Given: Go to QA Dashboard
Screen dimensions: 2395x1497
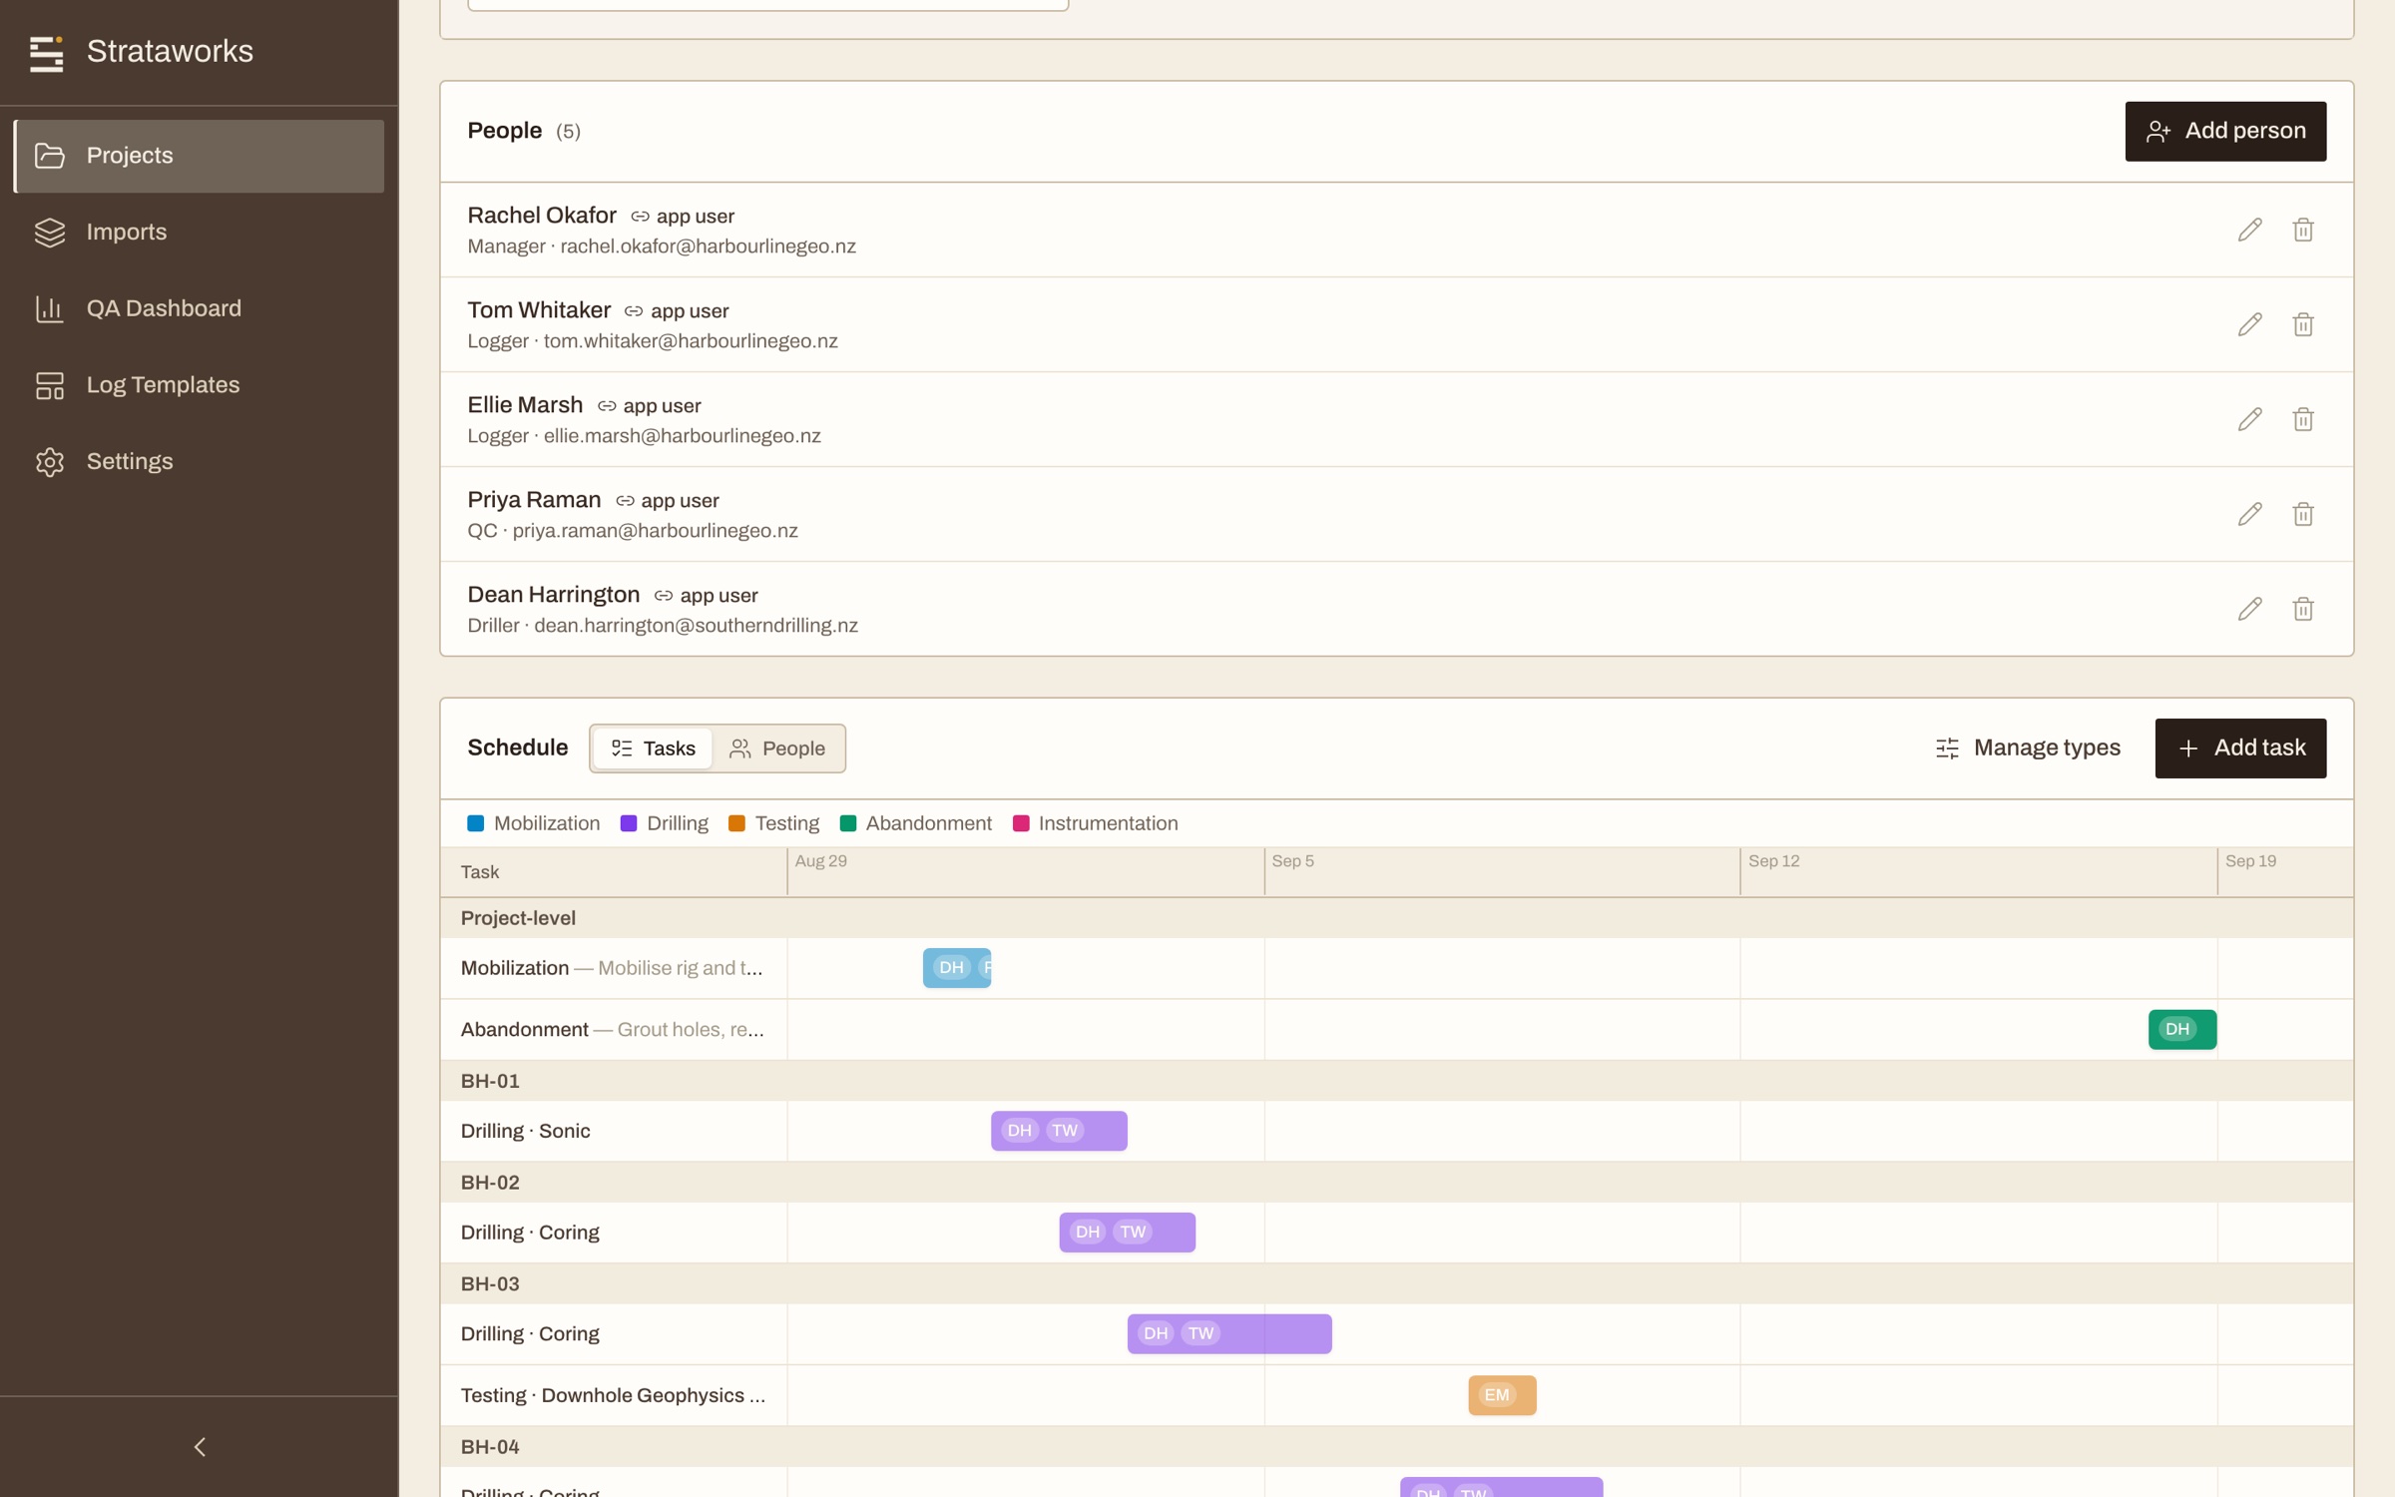Looking at the screenshot, I should coord(200,308).
